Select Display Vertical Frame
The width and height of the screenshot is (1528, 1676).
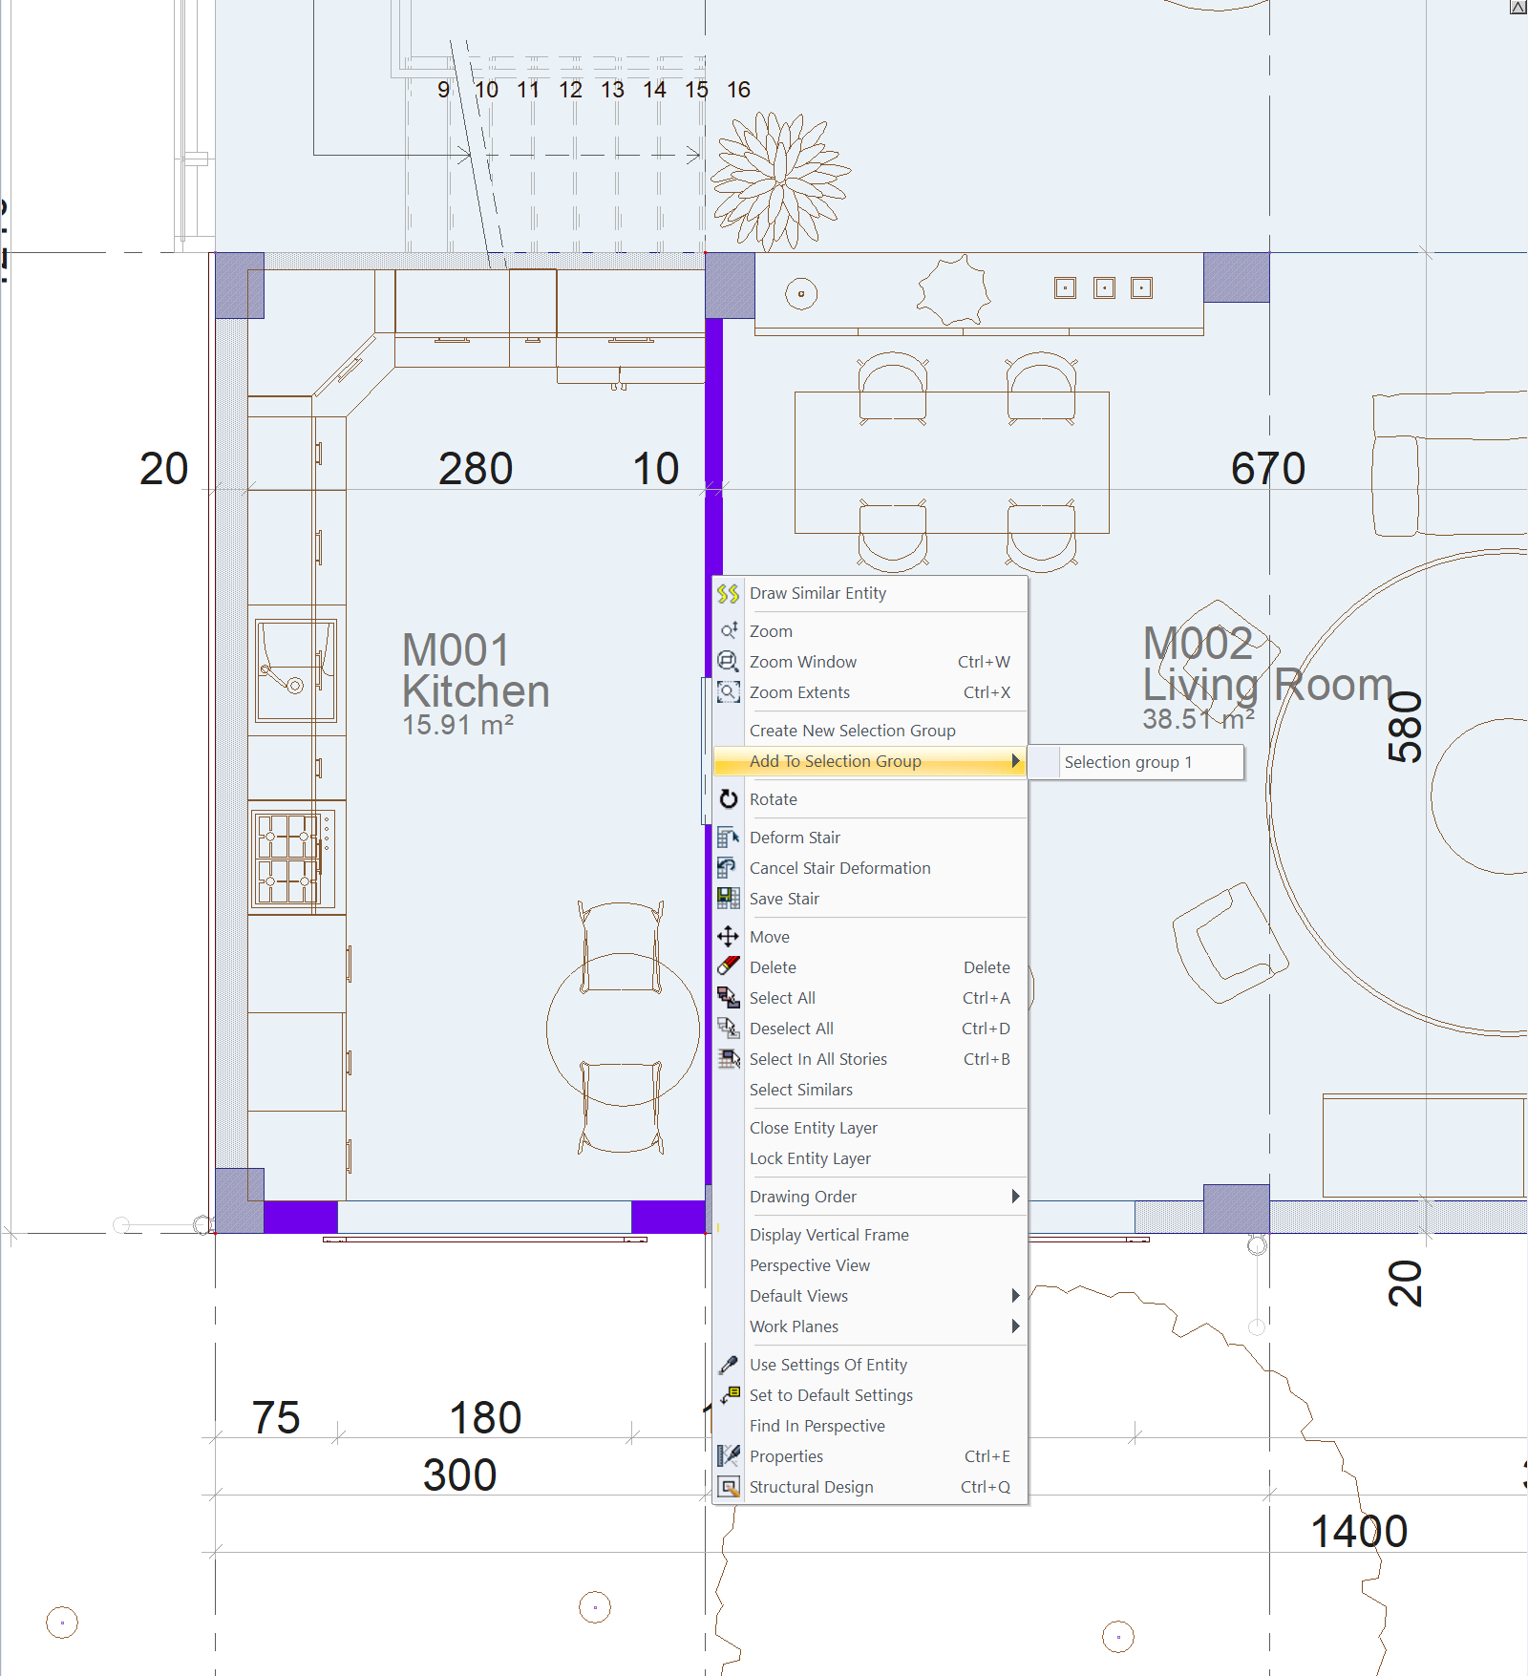click(870, 1235)
